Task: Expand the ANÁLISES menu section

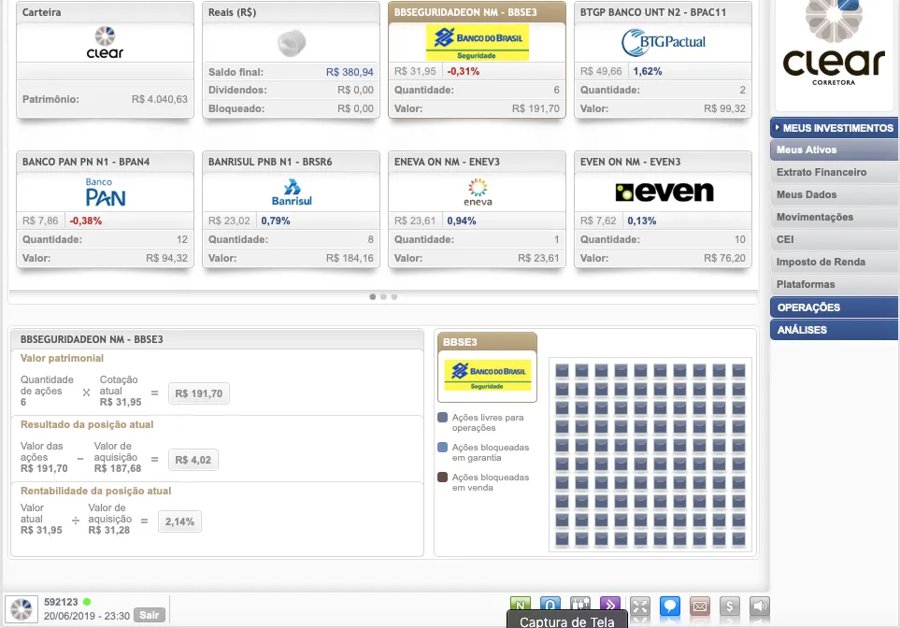Action: [x=835, y=330]
